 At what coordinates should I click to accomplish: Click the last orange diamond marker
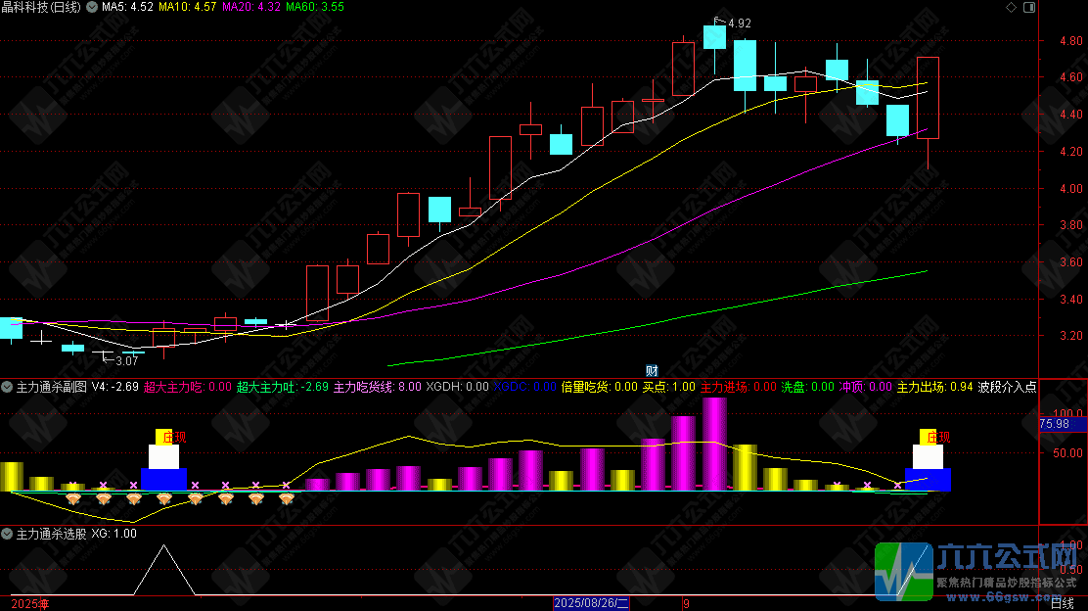(287, 498)
